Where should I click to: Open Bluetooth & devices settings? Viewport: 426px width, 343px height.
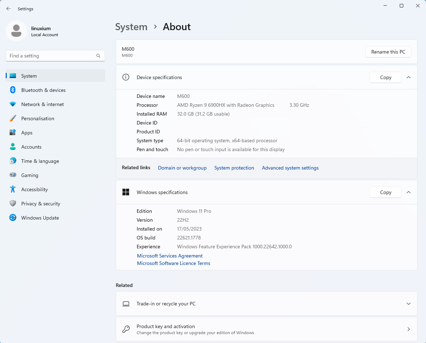click(x=55, y=90)
